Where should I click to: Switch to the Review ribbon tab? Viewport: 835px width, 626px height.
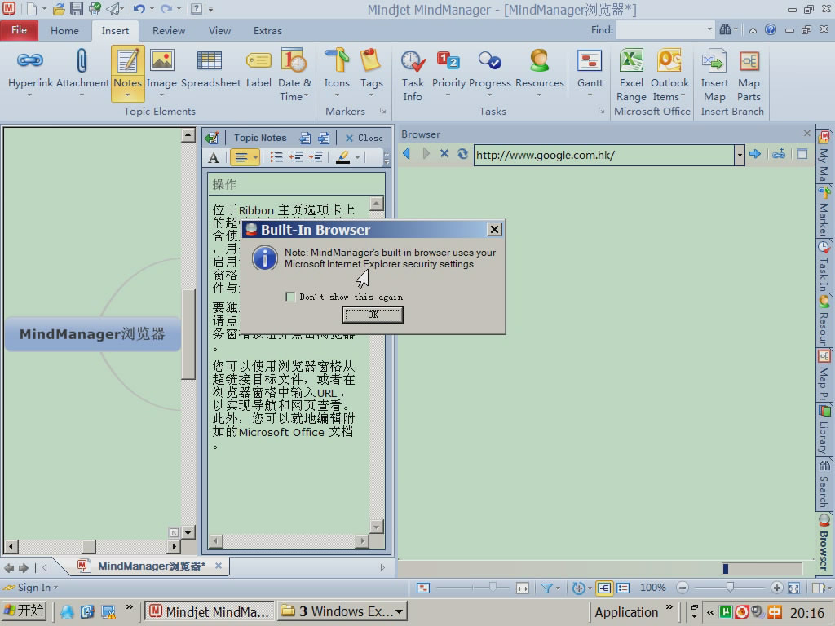[168, 31]
